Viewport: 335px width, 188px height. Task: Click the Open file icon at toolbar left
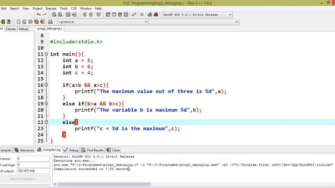(x=3, y=22)
